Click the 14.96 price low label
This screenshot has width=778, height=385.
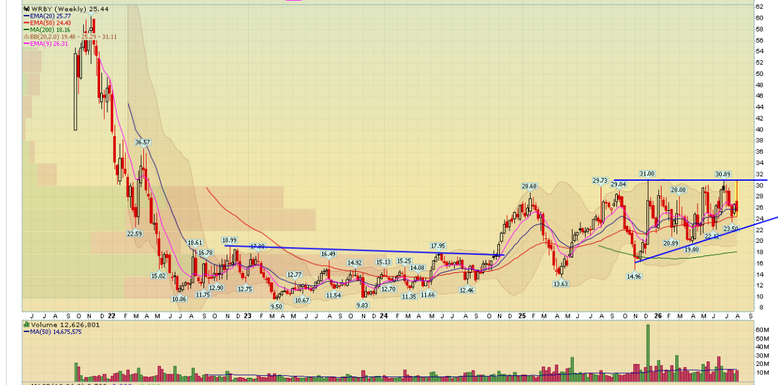point(635,276)
